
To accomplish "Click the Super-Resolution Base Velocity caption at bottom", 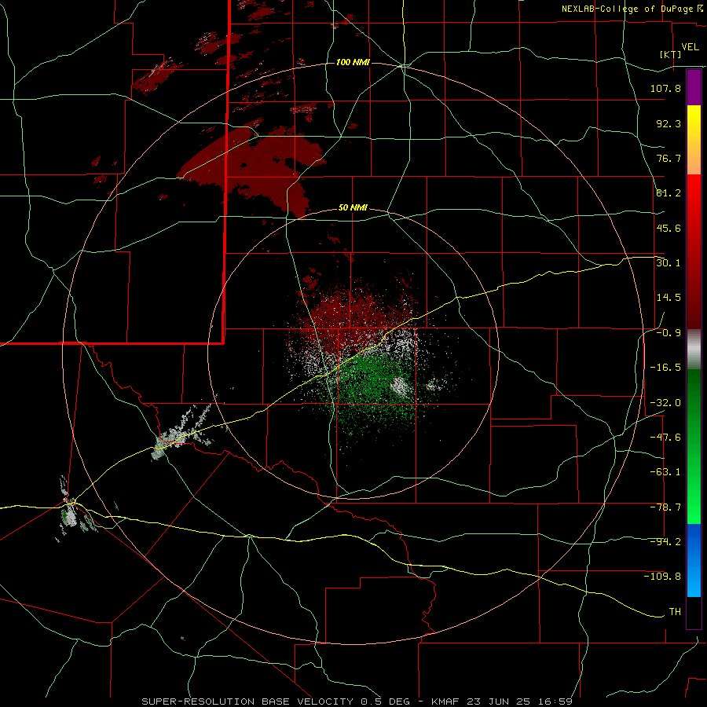I will (x=357, y=702).
